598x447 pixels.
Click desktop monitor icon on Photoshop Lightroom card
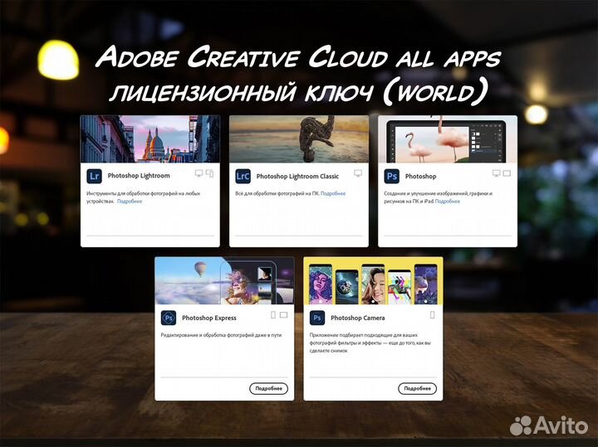(x=199, y=173)
